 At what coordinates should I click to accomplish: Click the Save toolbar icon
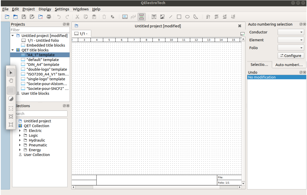24,17
